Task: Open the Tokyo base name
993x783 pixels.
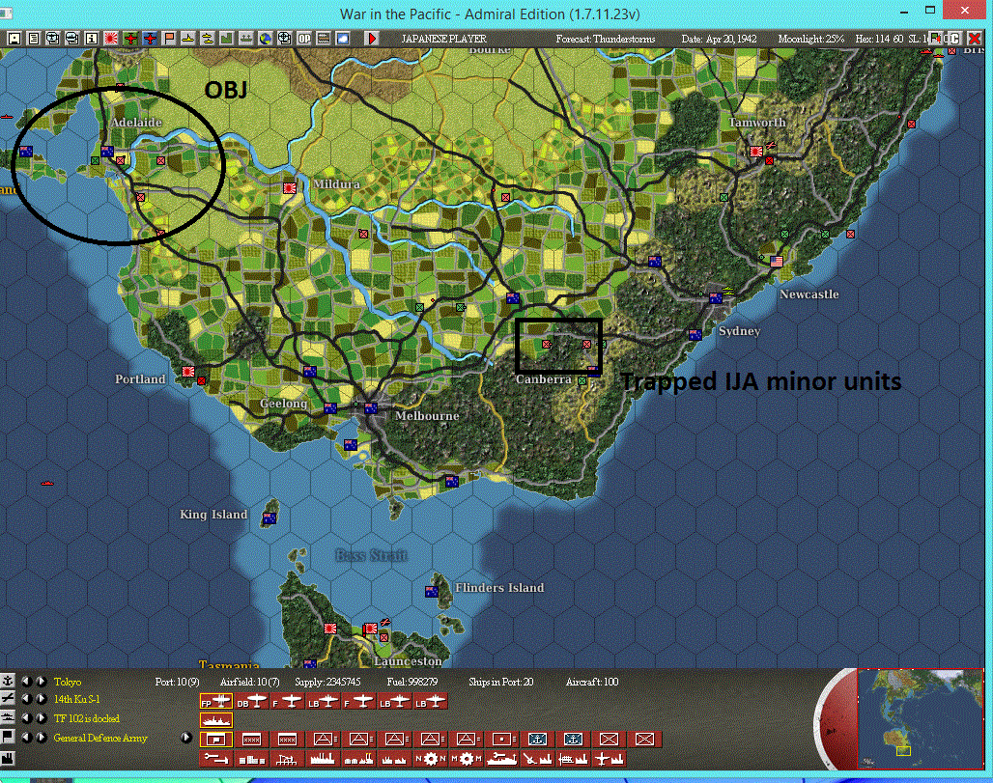Action: [x=67, y=682]
